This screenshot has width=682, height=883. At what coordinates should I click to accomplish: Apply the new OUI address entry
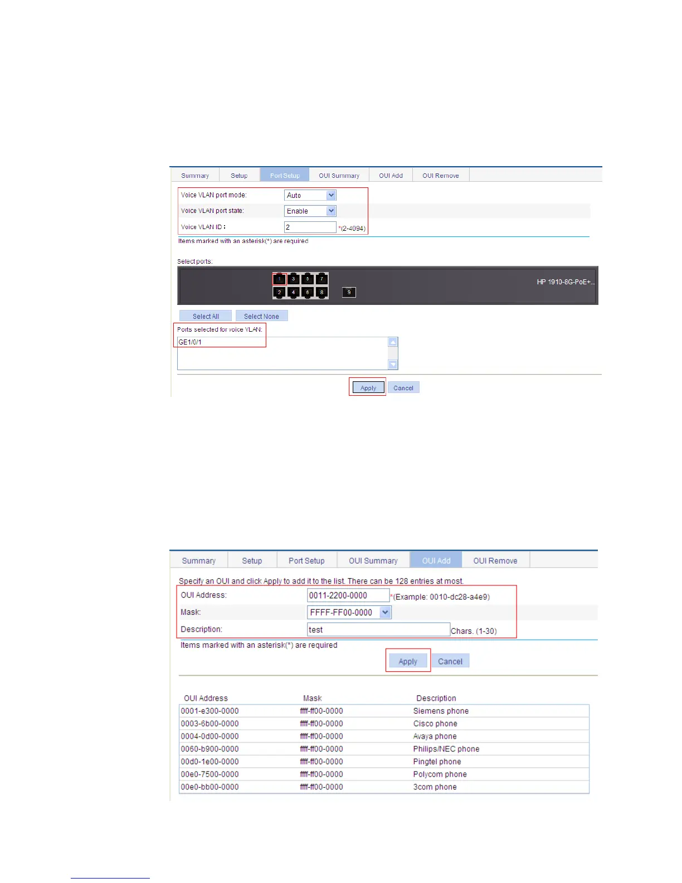[x=408, y=661]
